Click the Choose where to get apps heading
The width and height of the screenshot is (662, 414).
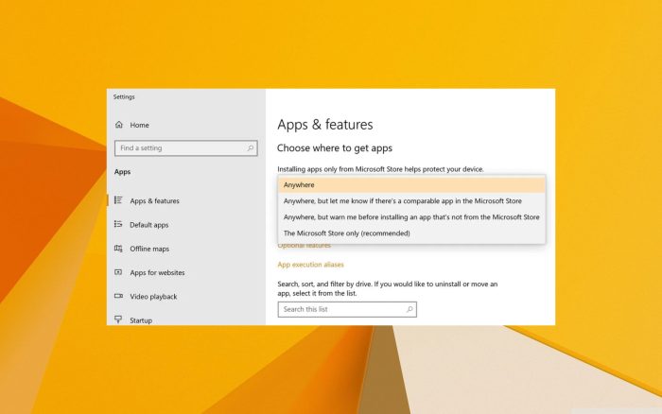pos(335,148)
